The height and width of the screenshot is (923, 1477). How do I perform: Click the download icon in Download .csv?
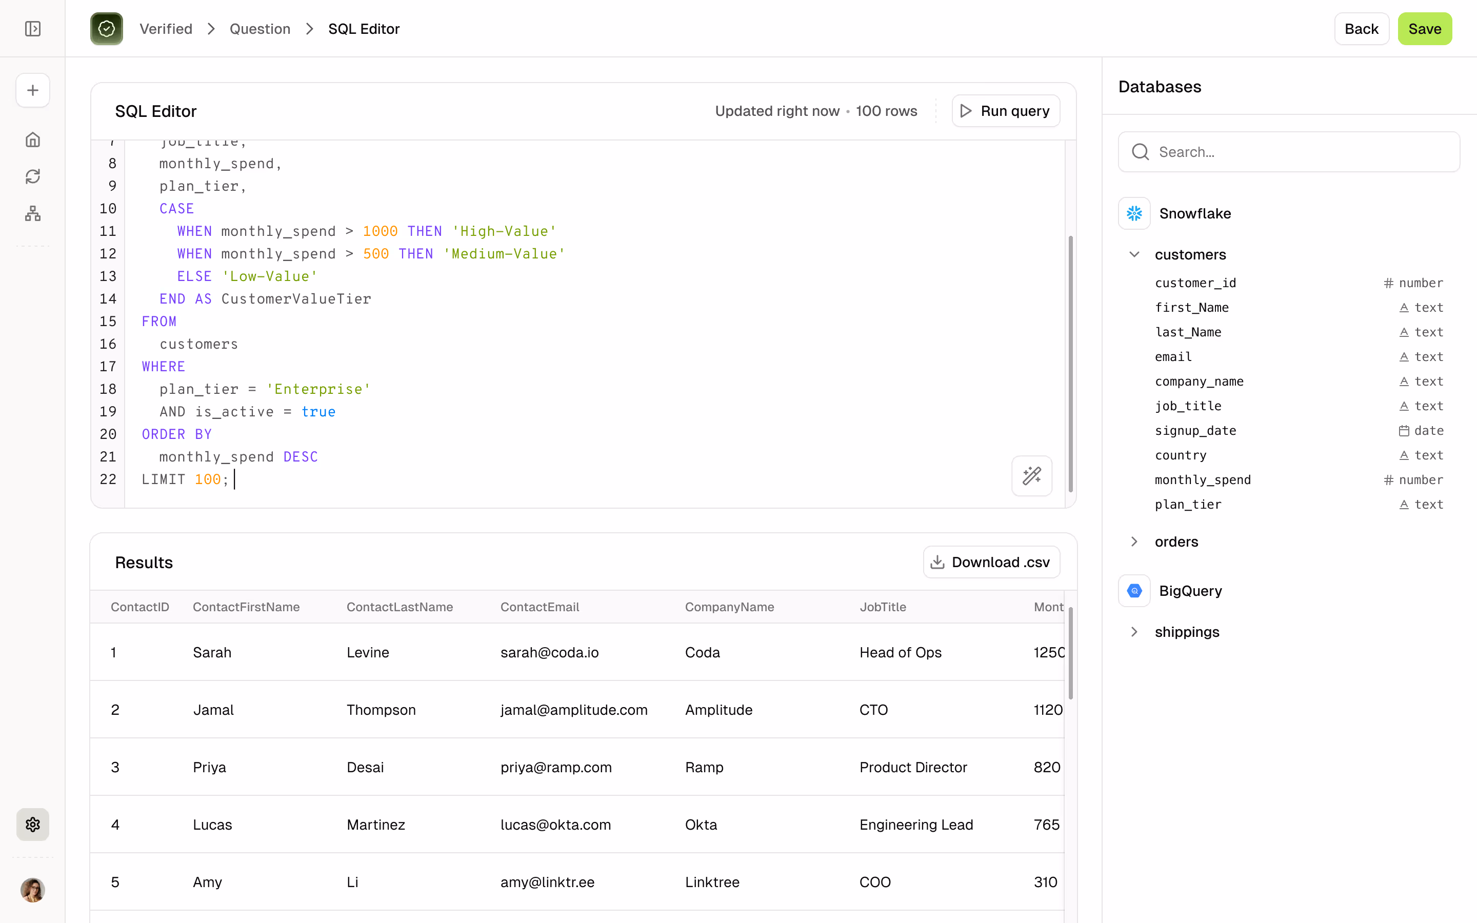point(937,562)
